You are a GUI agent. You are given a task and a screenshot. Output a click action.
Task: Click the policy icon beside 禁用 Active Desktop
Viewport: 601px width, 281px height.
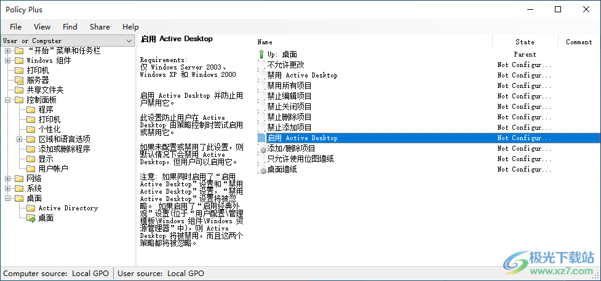pyautogui.click(x=261, y=75)
